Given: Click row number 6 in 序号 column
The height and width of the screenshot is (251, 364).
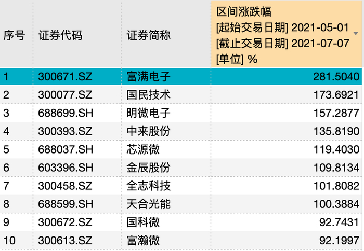Looking at the screenshot, I should [6, 168].
